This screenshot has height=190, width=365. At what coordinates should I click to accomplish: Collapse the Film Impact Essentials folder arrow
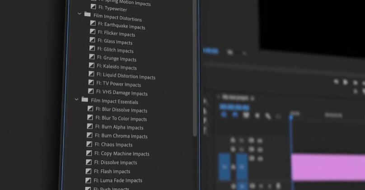point(76,99)
